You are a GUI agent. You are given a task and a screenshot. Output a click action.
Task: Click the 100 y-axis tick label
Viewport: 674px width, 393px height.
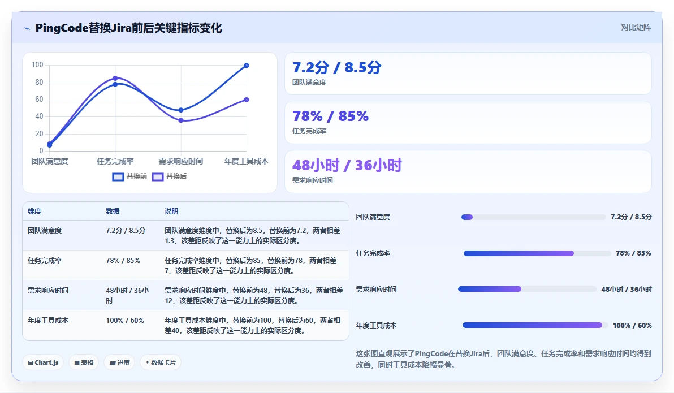pyautogui.click(x=37, y=65)
